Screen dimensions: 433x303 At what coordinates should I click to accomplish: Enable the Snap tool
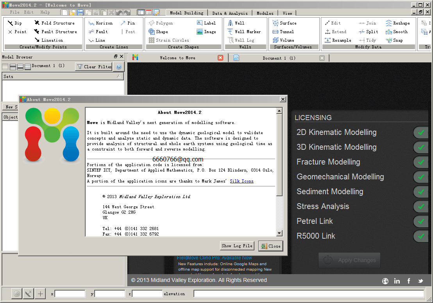tap(394, 40)
